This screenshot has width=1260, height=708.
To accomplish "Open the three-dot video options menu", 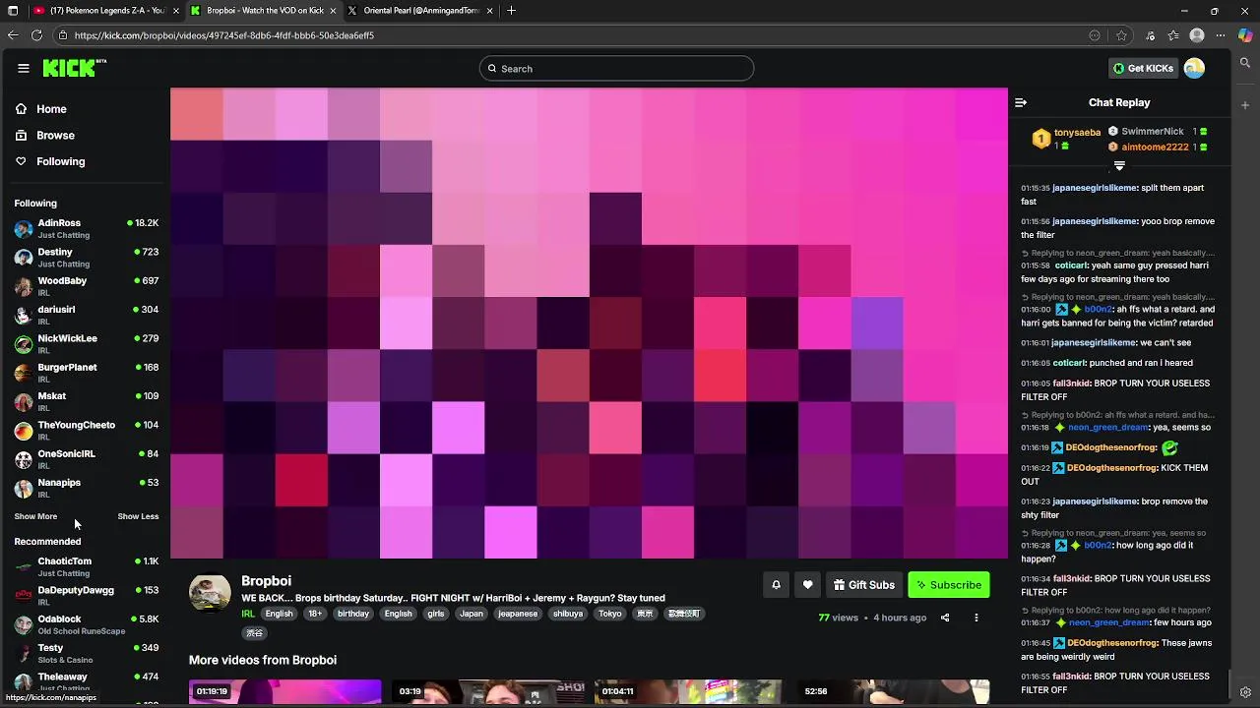I will click(x=976, y=618).
